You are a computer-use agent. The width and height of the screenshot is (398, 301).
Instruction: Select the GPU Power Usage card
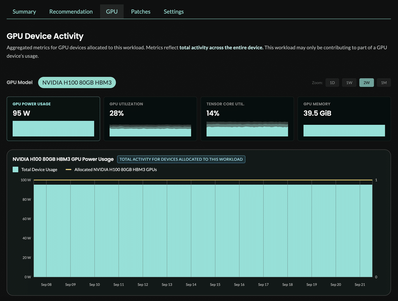click(53, 119)
